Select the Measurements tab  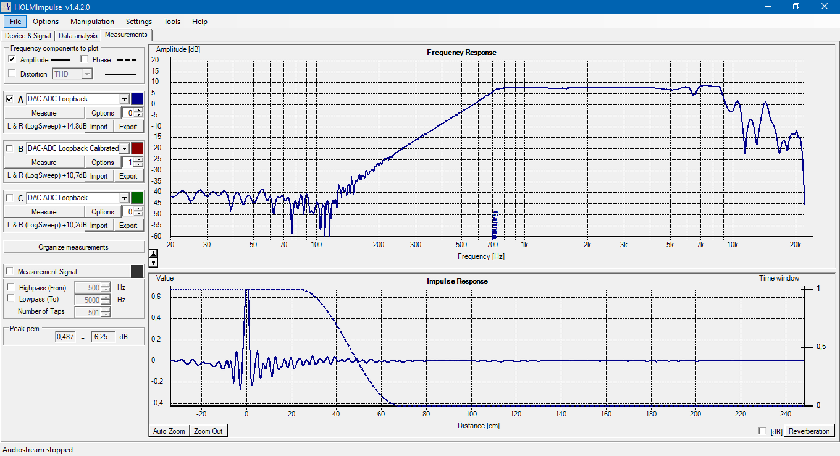click(x=126, y=35)
